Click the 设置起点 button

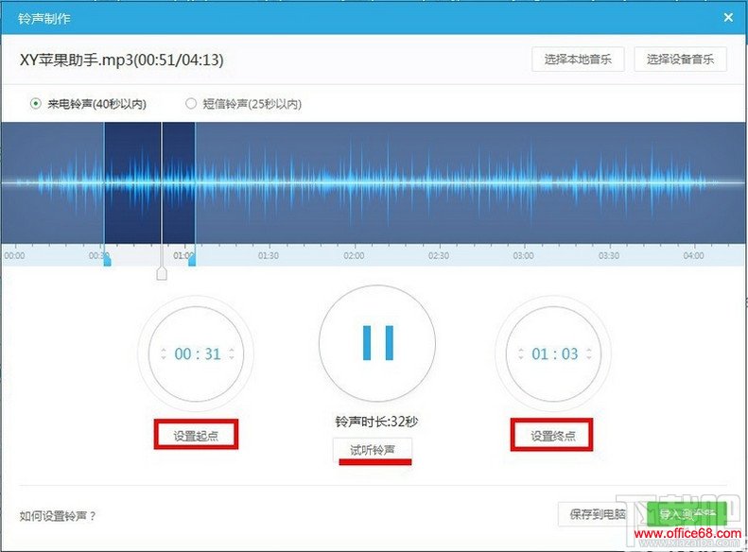coord(196,435)
